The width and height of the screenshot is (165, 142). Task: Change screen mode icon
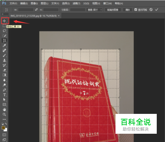tap(4, 140)
